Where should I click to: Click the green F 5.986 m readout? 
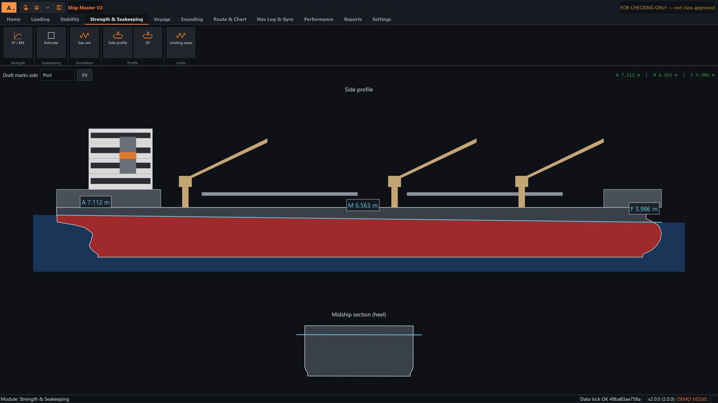tap(702, 75)
